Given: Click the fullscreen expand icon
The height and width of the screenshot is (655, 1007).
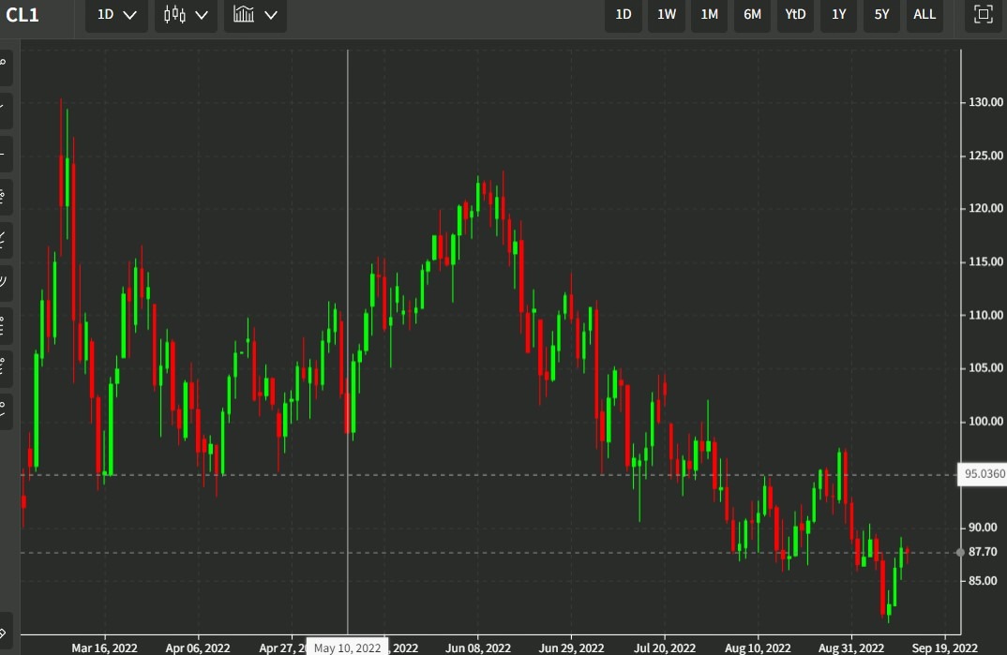Looking at the screenshot, I should click(981, 15).
